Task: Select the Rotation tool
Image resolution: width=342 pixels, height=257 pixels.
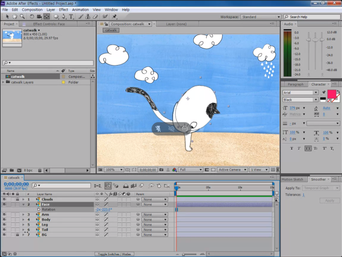Action: [x=32, y=17]
